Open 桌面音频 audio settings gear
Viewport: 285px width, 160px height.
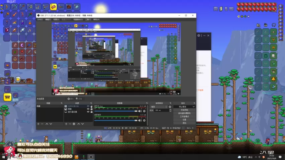tap(144, 121)
